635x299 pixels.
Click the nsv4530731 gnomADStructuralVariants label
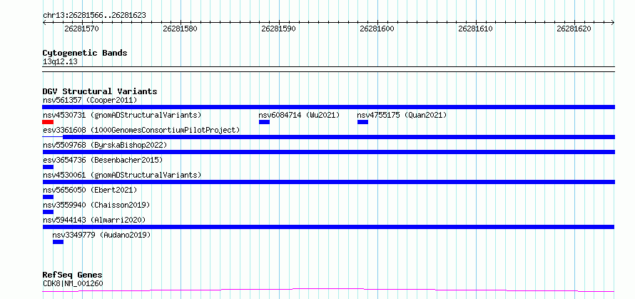(122, 115)
